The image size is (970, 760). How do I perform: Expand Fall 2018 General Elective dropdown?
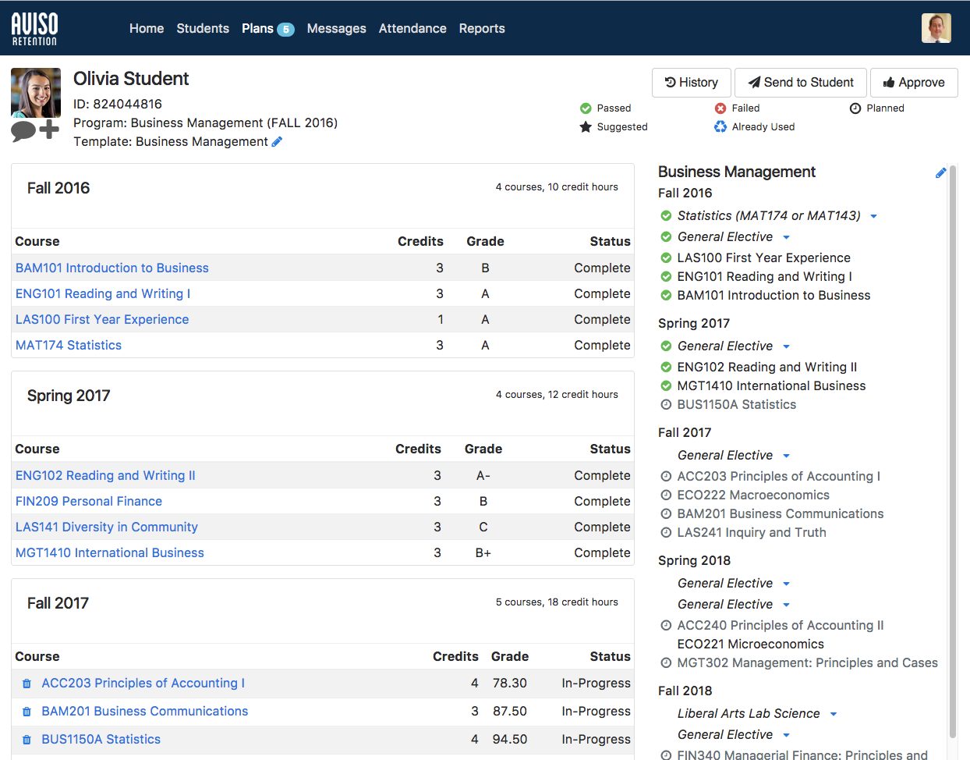pos(786,735)
